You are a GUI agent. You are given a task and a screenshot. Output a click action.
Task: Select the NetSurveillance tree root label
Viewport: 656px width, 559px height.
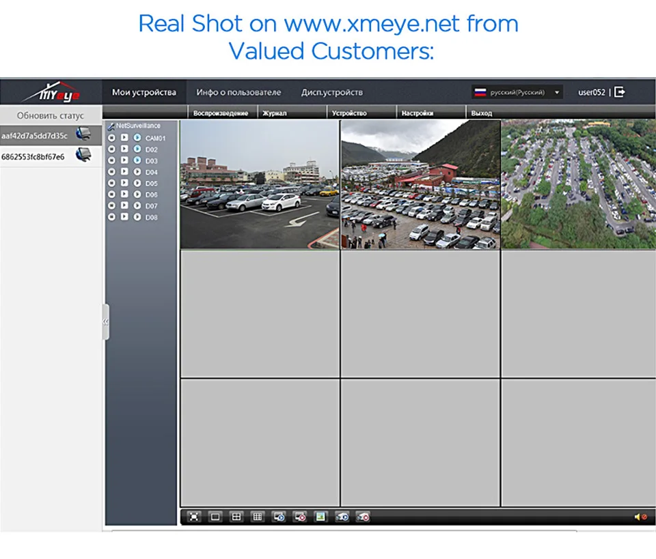138,126
